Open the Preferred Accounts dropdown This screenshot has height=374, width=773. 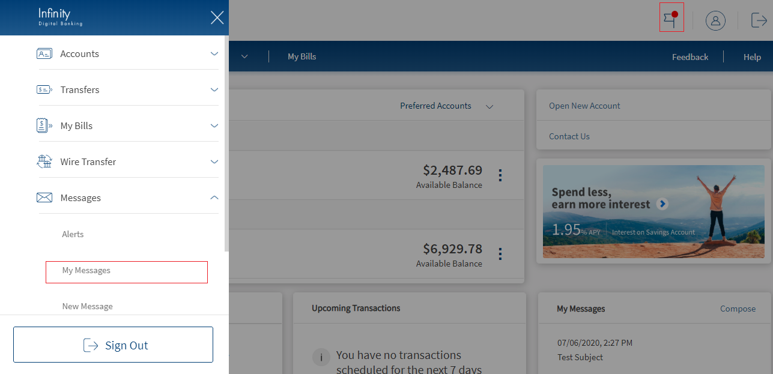click(446, 106)
